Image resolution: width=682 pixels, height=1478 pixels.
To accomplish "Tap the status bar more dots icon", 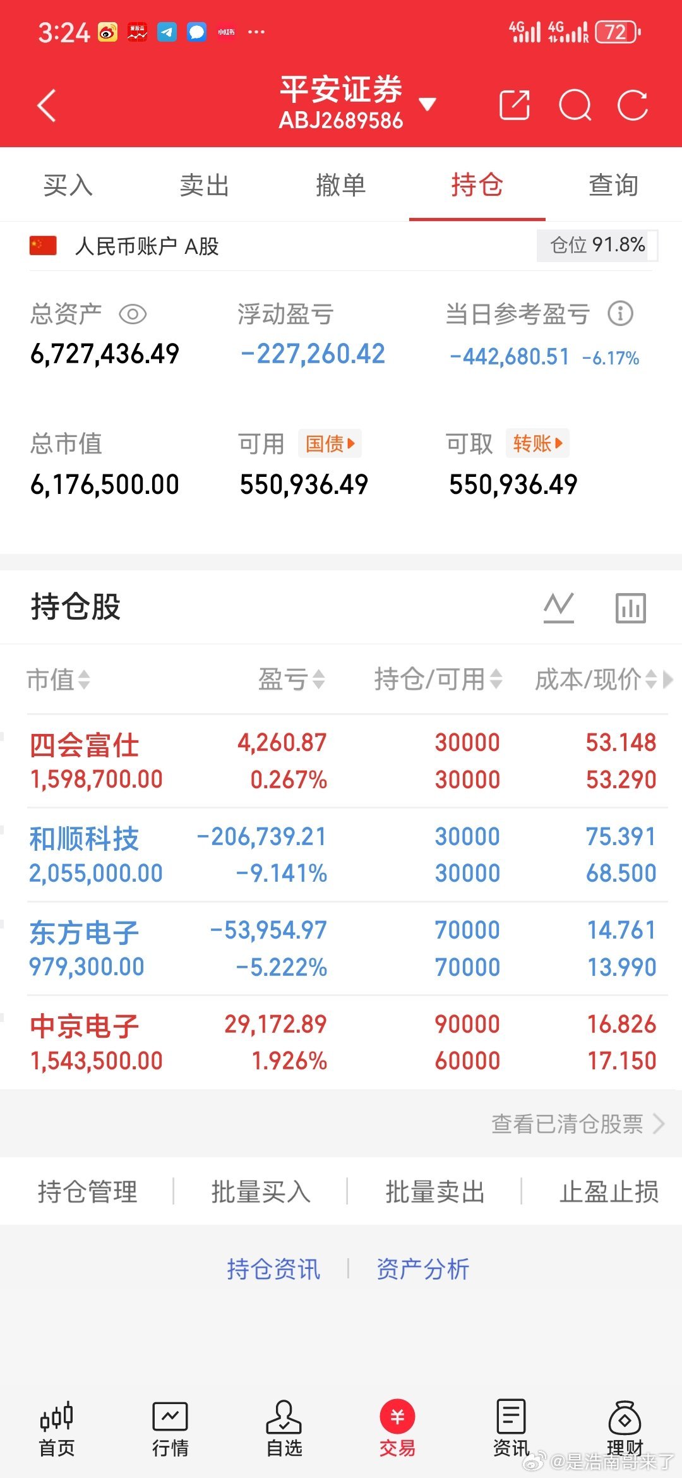I will tap(256, 32).
